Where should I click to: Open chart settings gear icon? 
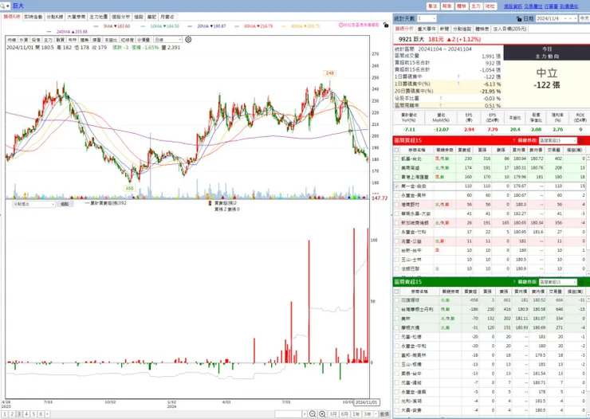click(188, 40)
